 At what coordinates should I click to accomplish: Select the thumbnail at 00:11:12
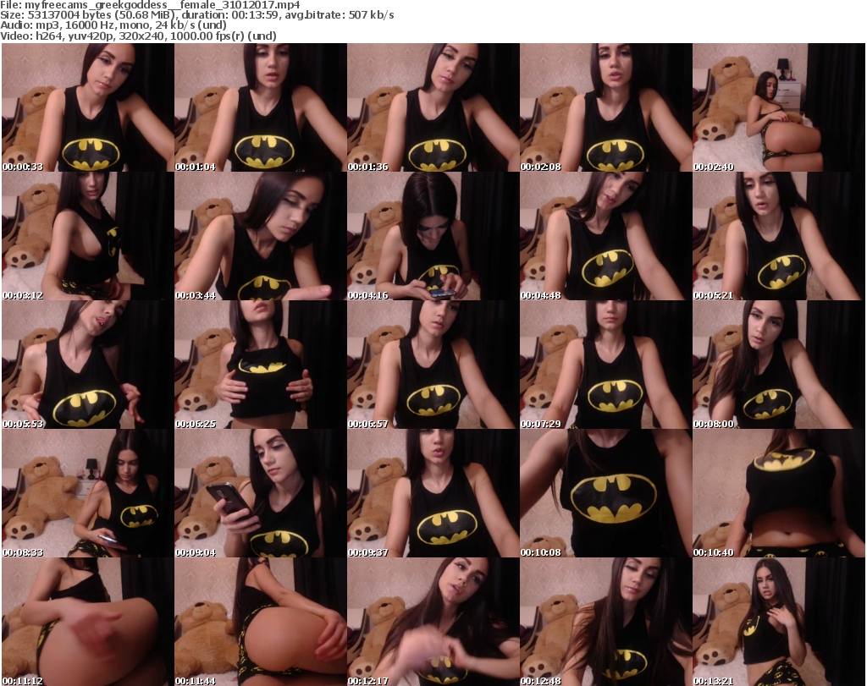pos(88,622)
